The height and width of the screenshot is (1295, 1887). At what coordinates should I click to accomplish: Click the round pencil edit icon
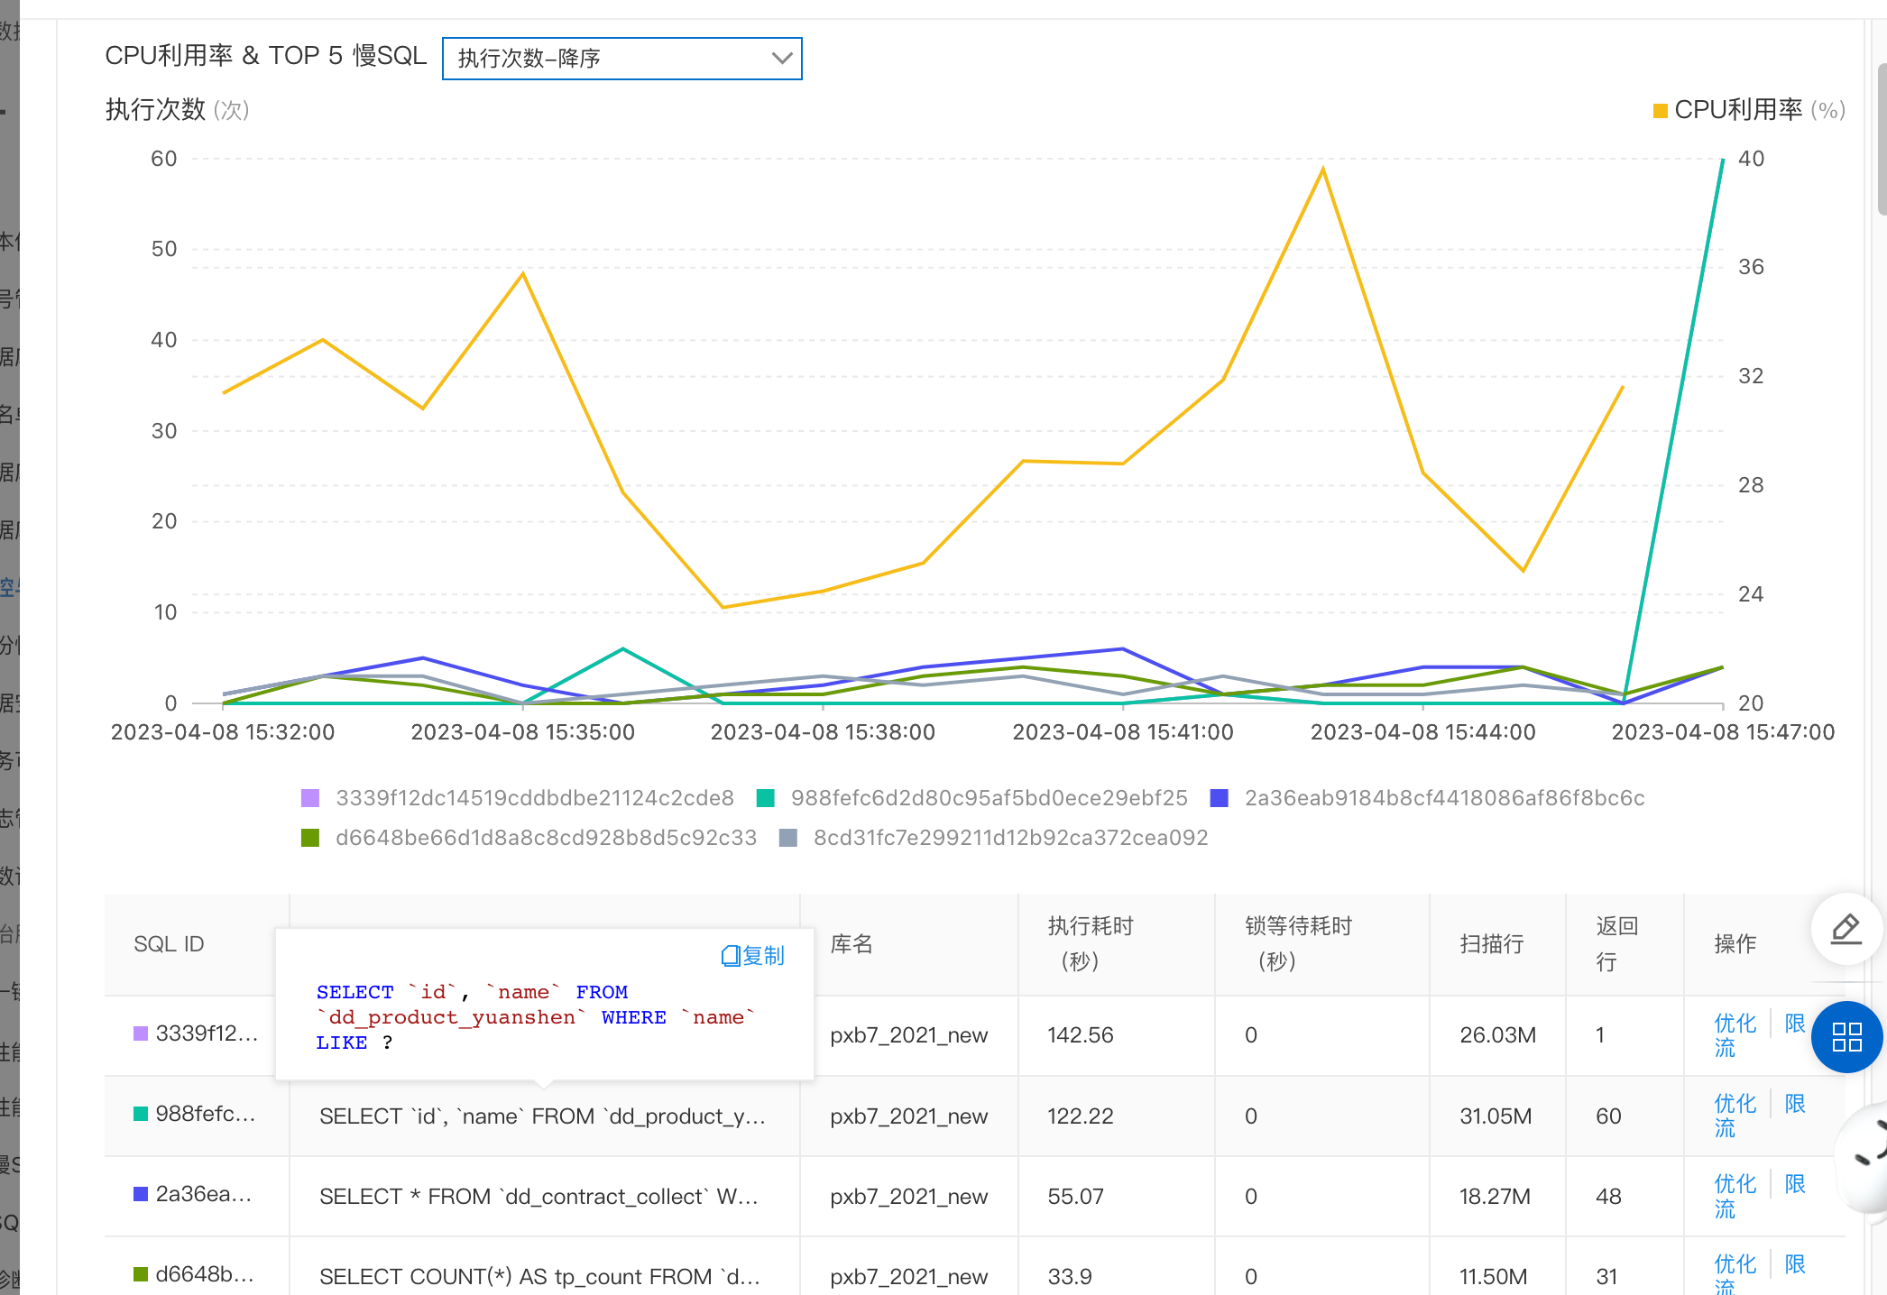click(x=1846, y=929)
